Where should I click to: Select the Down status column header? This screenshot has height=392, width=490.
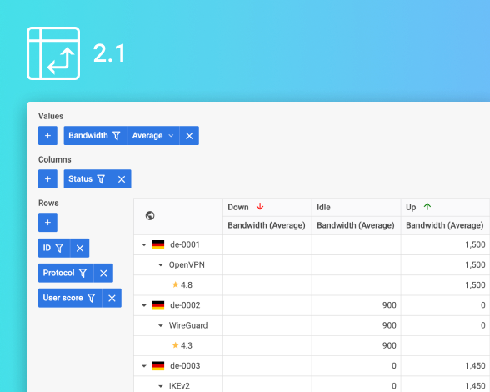click(267, 207)
